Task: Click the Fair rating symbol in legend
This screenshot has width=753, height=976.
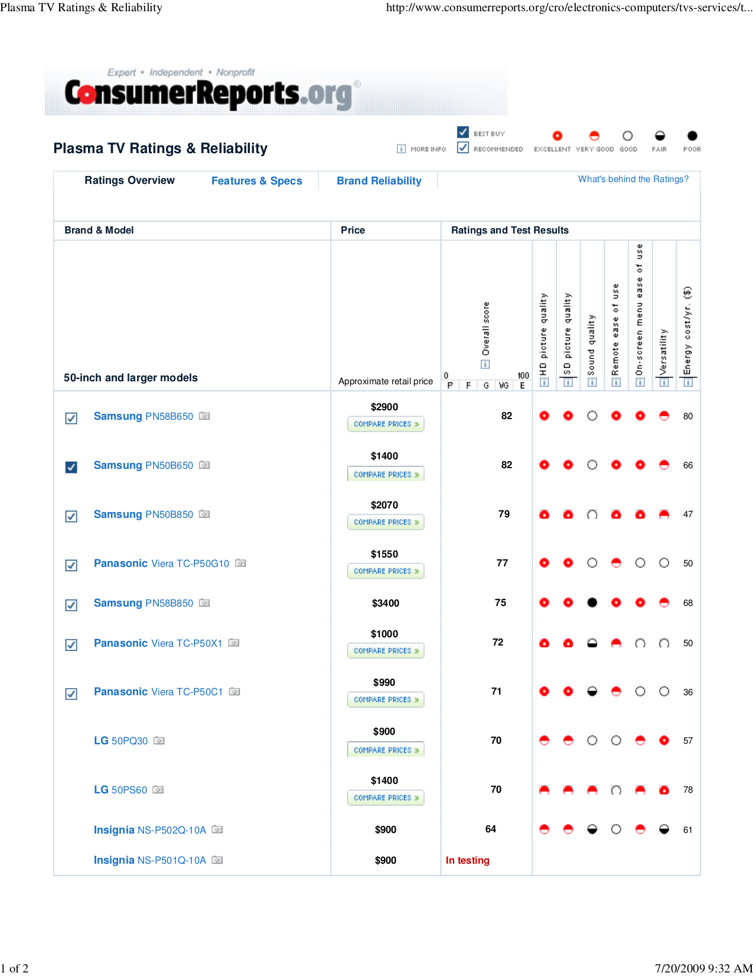Action: click(660, 136)
